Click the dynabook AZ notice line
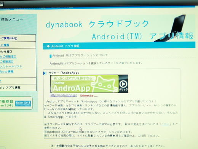The width and height of the screenshot is (198, 149). coord(88,132)
